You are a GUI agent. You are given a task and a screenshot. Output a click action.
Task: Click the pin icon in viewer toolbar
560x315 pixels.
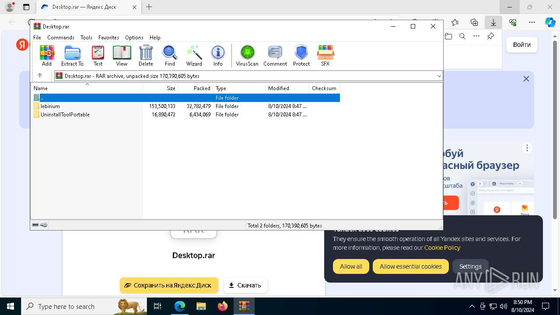coord(491,36)
